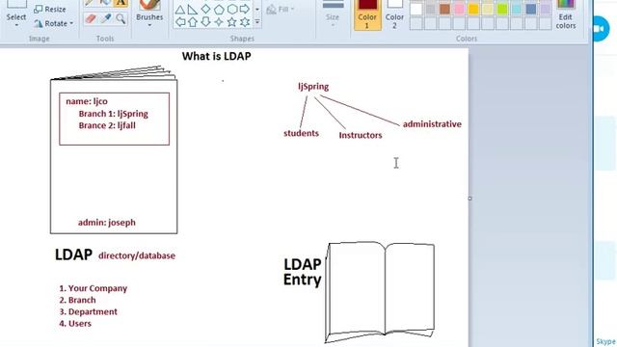This screenshot has height=347, width=617.
Task: Click the 'What is LDAP' title text
Action: pyautogui.click(x=216, y=56)
